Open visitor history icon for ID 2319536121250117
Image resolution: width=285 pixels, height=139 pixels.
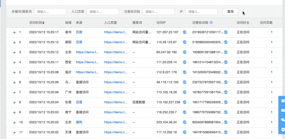[226, 32]
